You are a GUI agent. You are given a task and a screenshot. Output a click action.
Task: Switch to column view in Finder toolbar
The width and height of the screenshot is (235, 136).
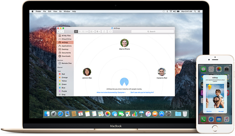83,31
